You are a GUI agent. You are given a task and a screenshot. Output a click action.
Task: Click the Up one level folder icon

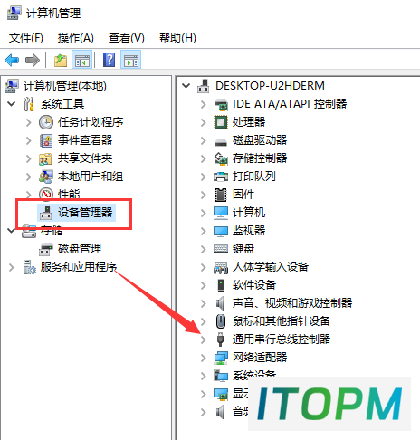click(x=61, y=60)
